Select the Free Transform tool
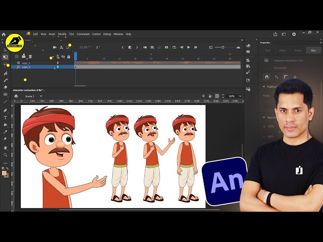The height and width of the screenshot is (242, 323). (6, 57)
